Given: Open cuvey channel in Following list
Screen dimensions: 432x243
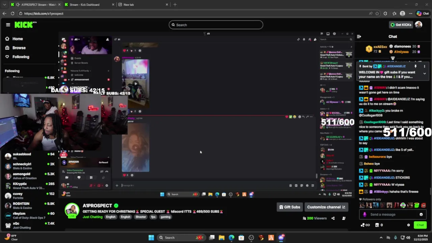Looking at the screenshot, I should coord(29,196).
